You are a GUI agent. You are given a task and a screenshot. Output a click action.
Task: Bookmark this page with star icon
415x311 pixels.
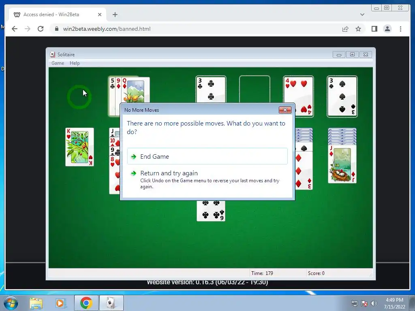point(358,29)
